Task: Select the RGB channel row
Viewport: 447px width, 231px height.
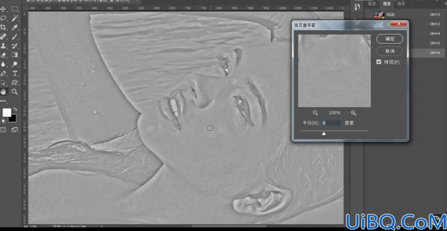Action: (405, 15)
